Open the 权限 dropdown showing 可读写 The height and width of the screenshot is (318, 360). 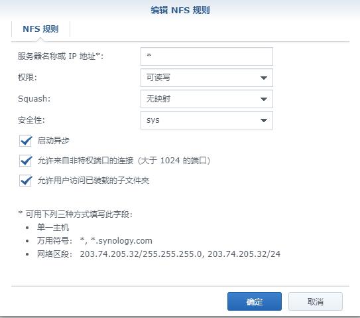pyautogui.click(x=207, y=78)
